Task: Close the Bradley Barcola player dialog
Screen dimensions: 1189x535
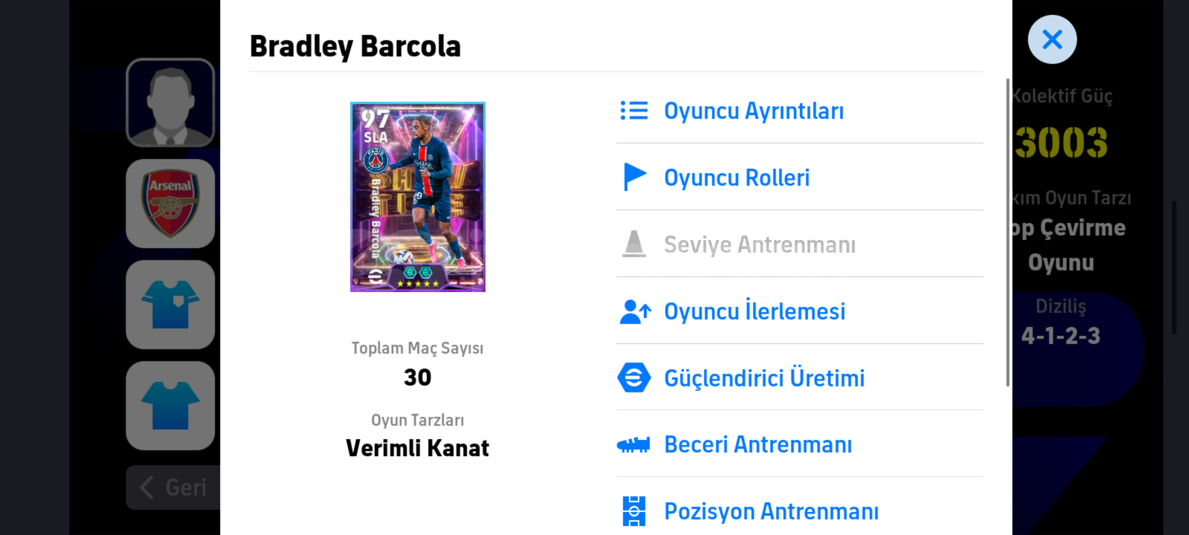Action: point(1052,40)
